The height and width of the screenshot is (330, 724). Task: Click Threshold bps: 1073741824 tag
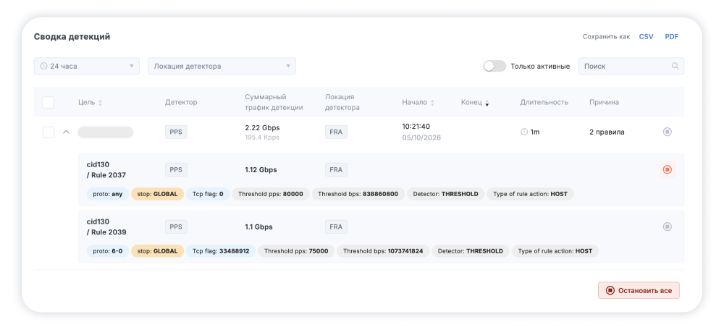[383, 251]
